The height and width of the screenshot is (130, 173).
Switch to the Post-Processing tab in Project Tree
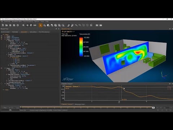tap(44, 32)
